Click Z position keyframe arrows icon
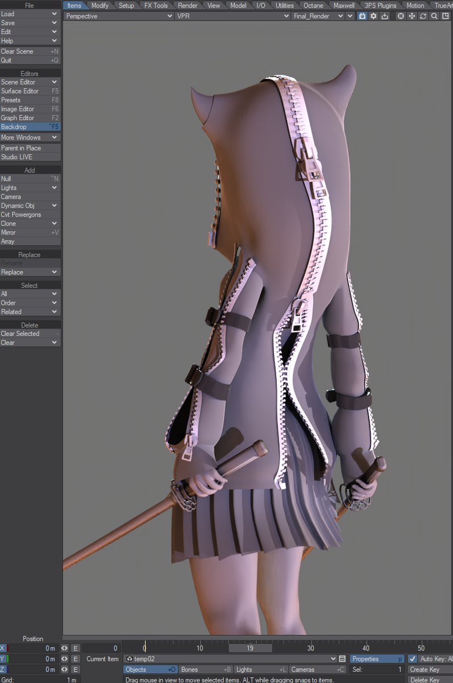The height and width of the screenshot is (683, 453). [64, 669]
